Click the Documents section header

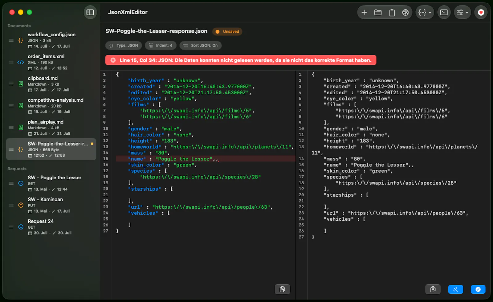pos(19,26)
